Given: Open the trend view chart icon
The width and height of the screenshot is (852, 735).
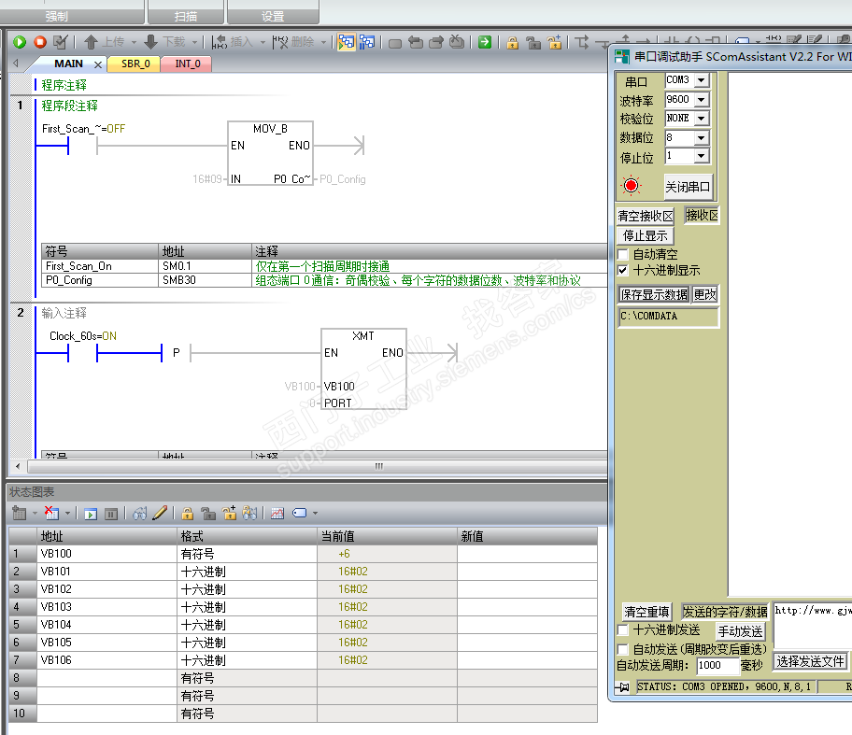Looking at the screenshot, I should tap(277, 513).
